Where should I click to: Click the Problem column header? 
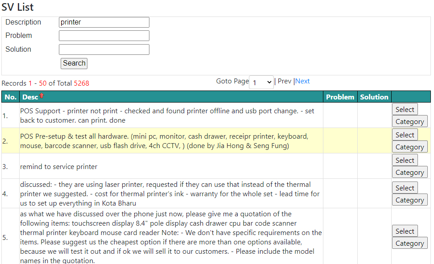coord(340,97)
